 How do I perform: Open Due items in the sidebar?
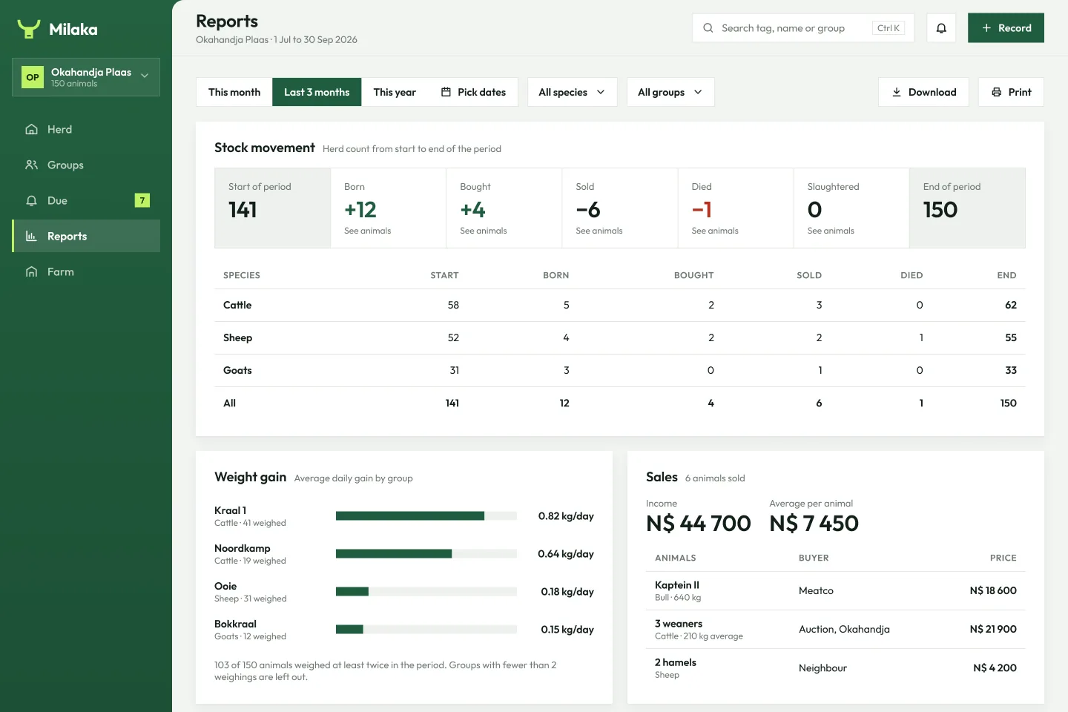pyautogui.click(x=86, y=200)
